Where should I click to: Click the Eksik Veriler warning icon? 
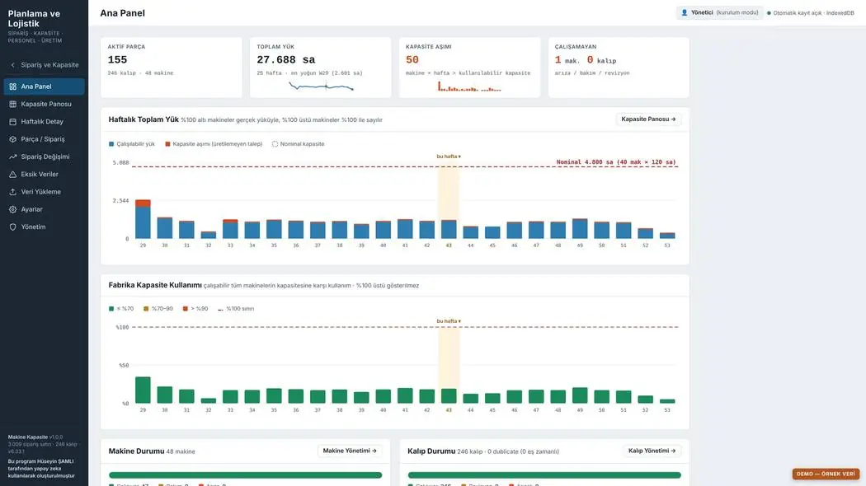tap(12, 175)
